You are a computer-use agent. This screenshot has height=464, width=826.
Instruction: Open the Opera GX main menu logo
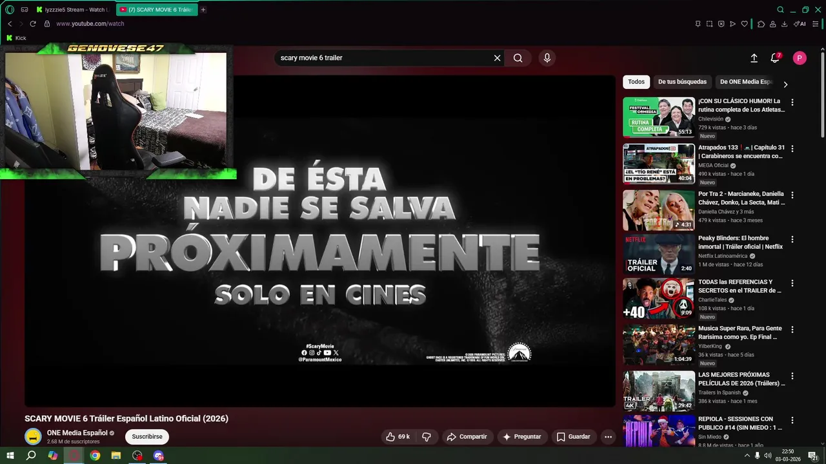[10, 10]
